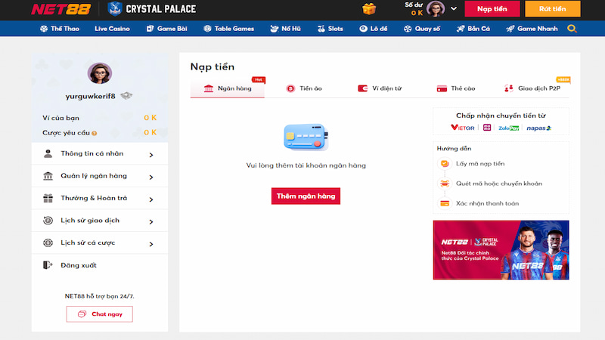Click the Napas logo

[x=539, y=128]
